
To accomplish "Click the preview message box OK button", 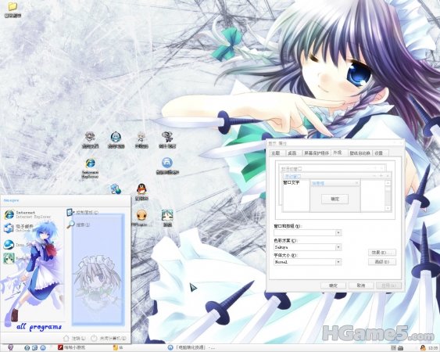I will click(334, 199).
